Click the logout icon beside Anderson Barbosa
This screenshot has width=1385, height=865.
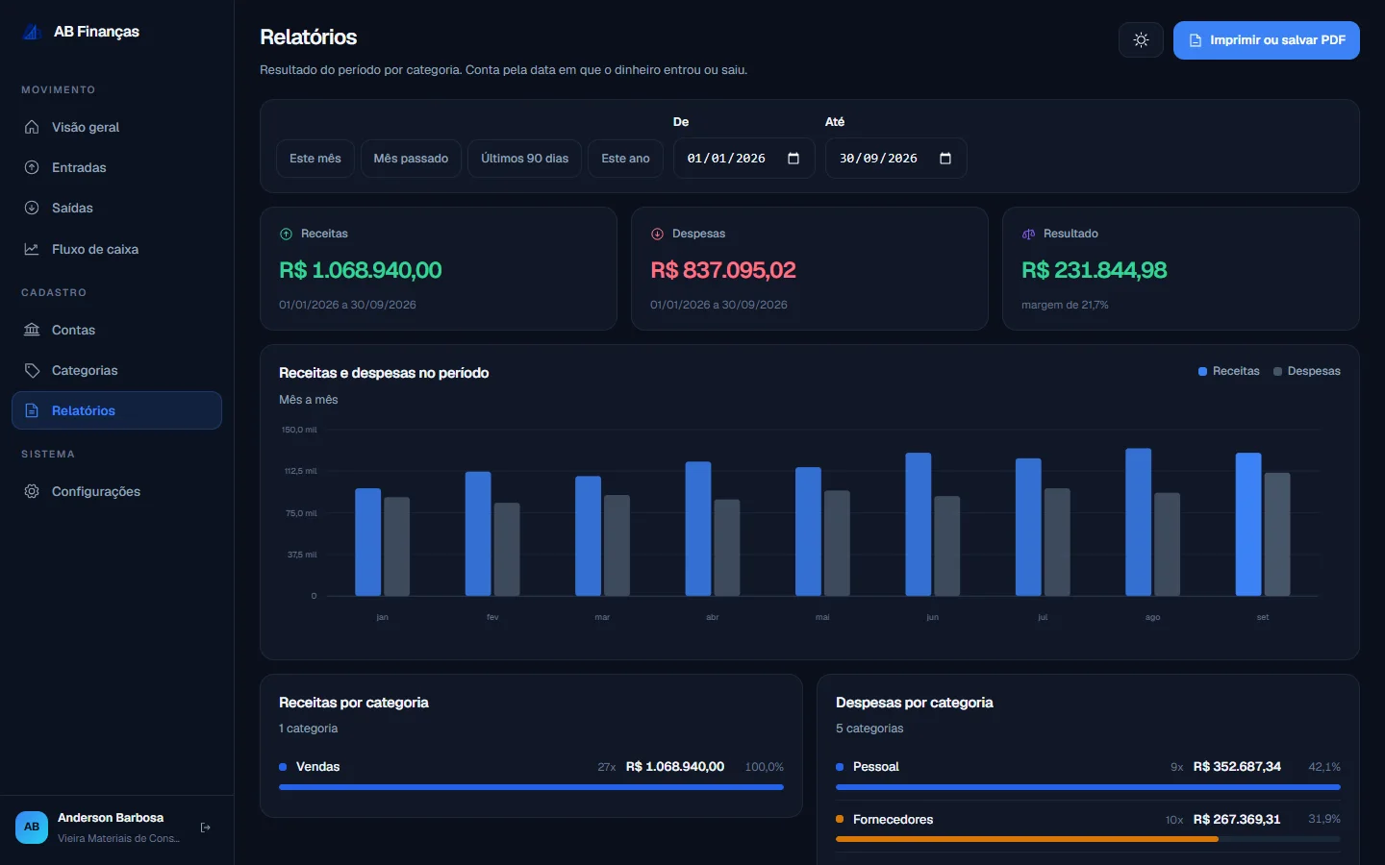click(x=205, y=828)
